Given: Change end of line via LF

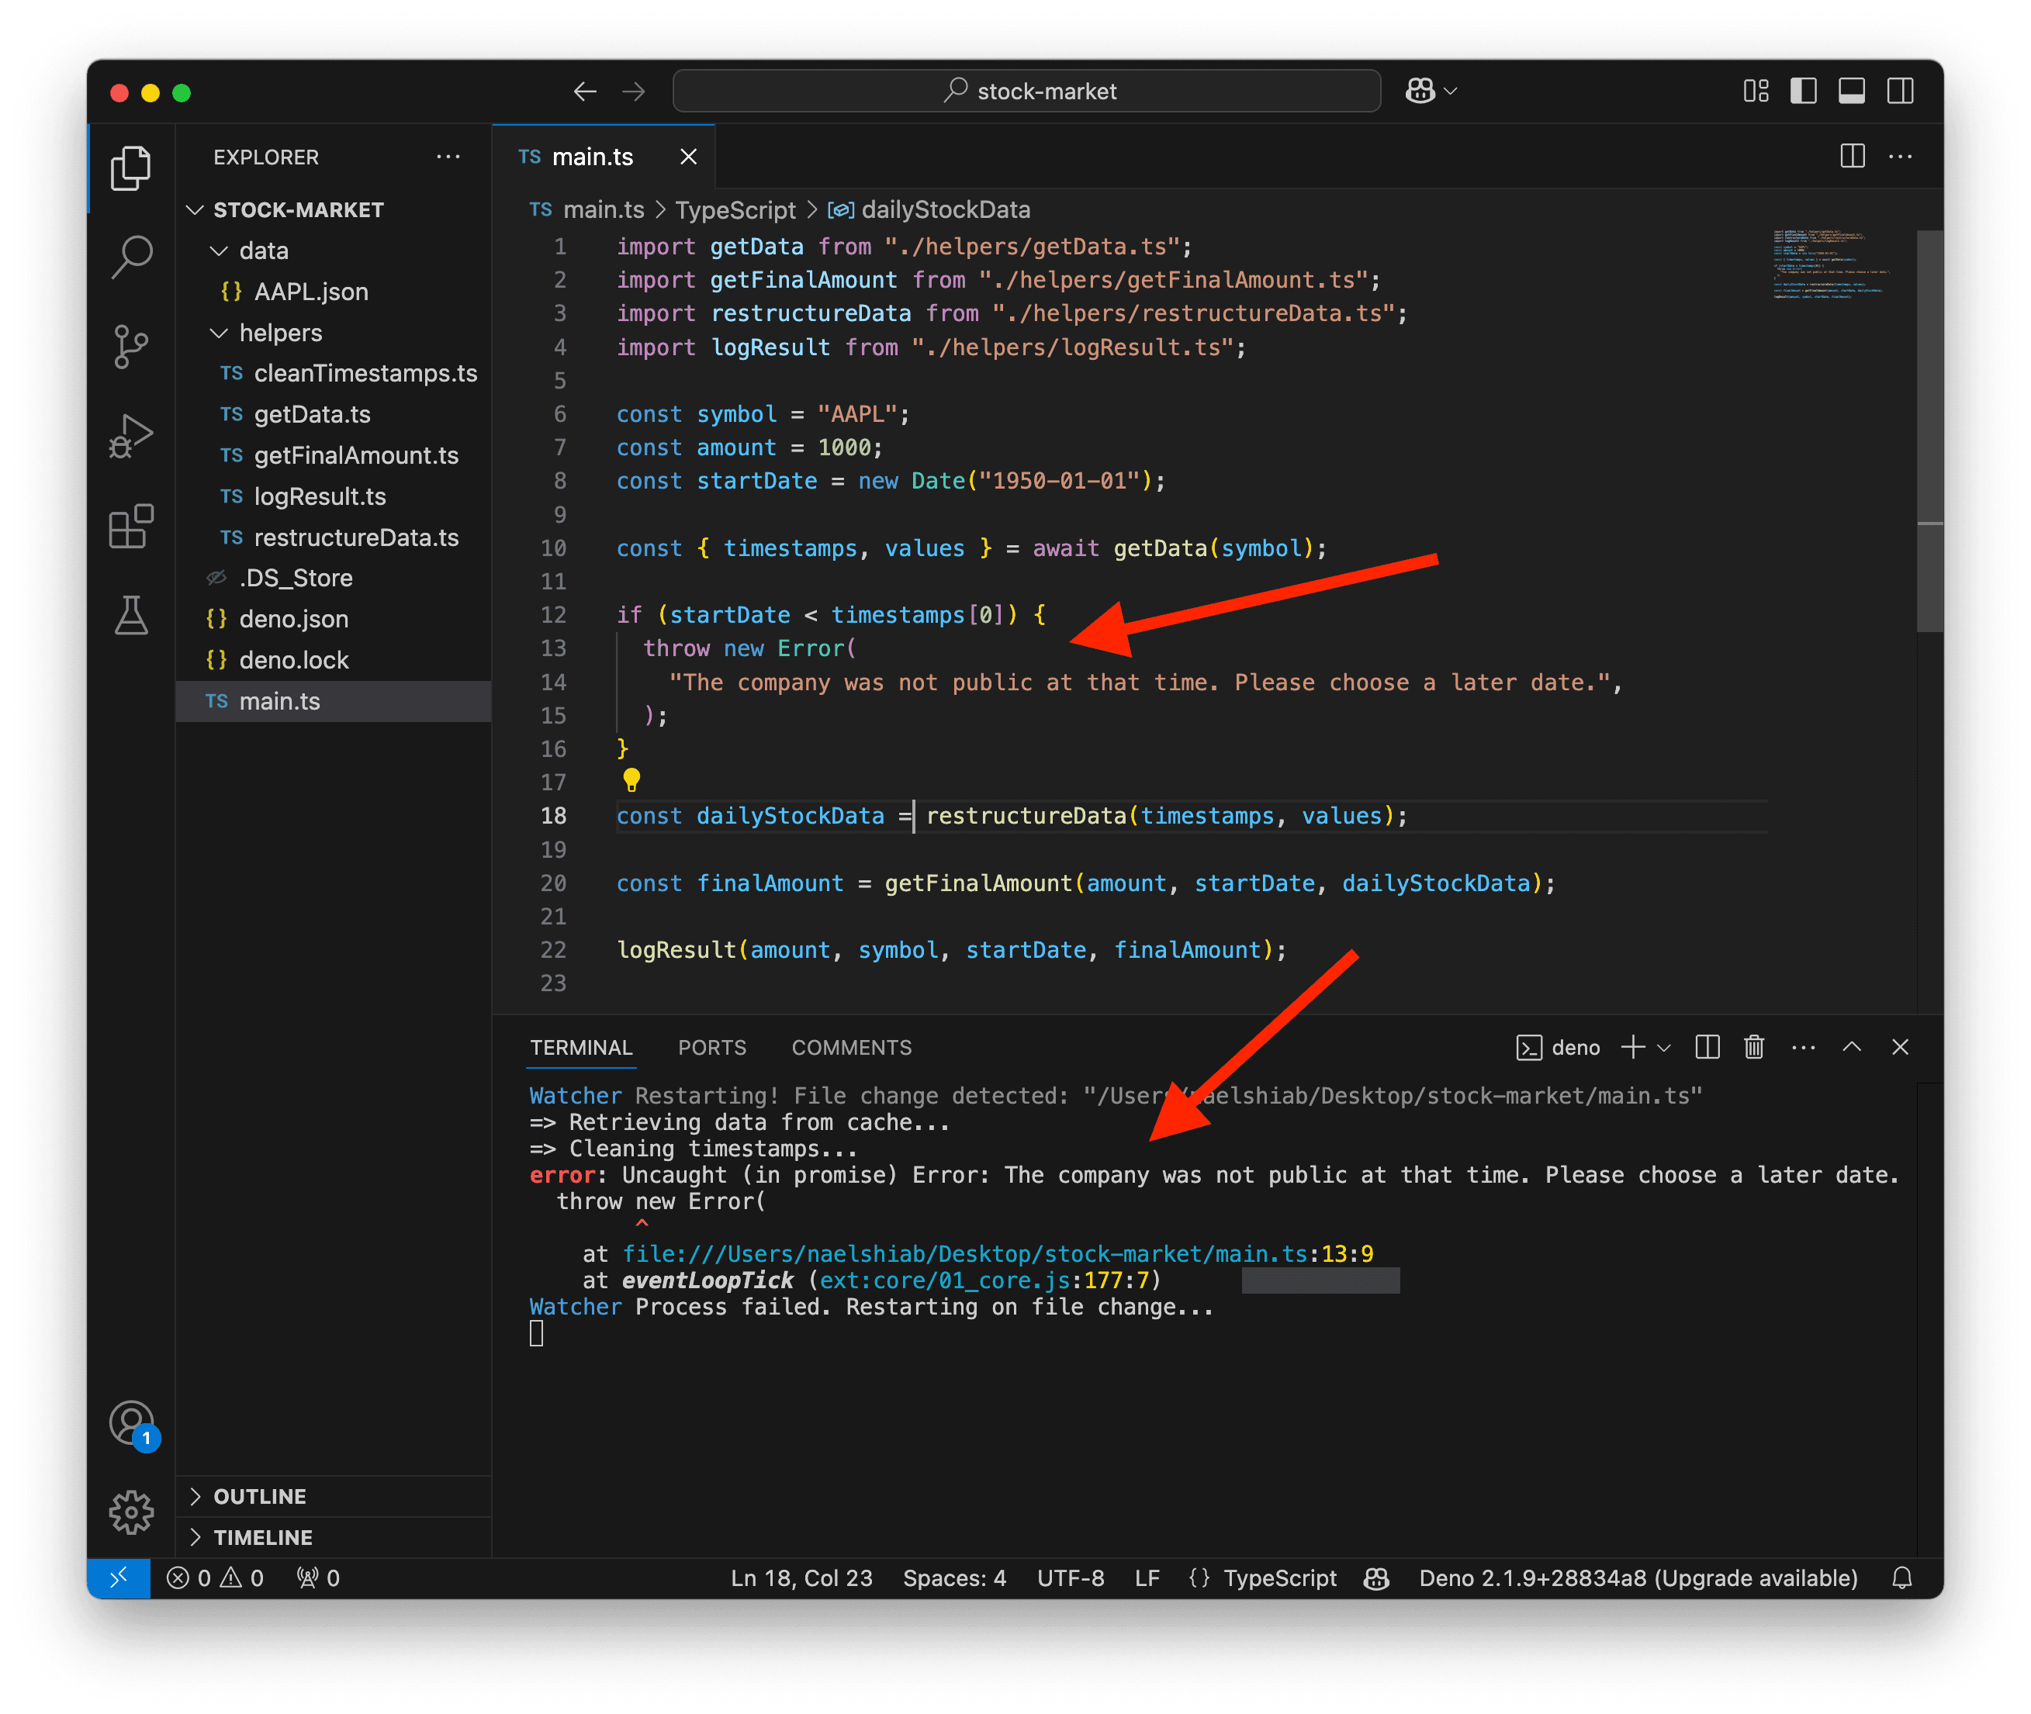Looking at the screenshot, I should [1147, 1578].
